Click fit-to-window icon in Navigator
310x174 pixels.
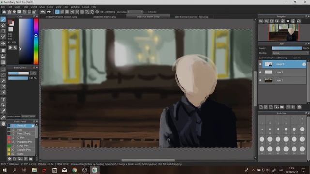click(x=272, y=21)
